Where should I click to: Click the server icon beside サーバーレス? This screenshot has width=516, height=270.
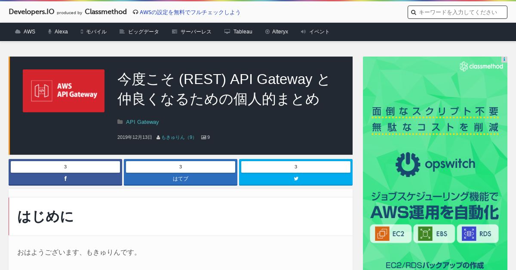point(175,32)
